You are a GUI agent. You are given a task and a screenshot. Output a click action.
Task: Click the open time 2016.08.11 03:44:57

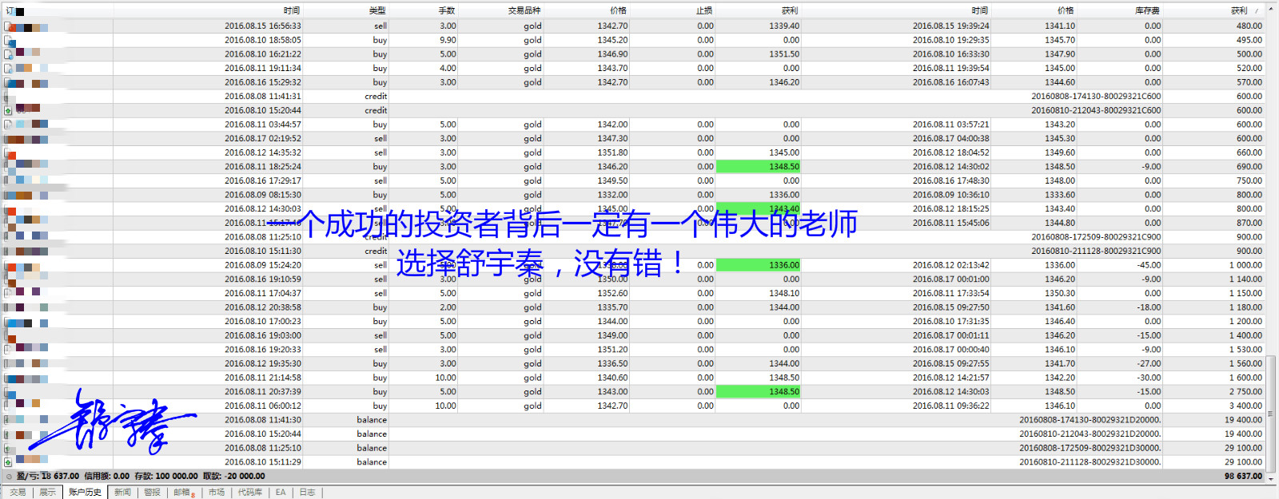click(263, 125)
